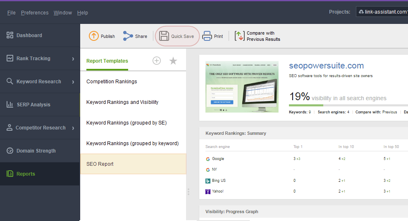Click Compare with Previous Results text
The width and height of the screenshot is (408, 221).
(263, 36)
